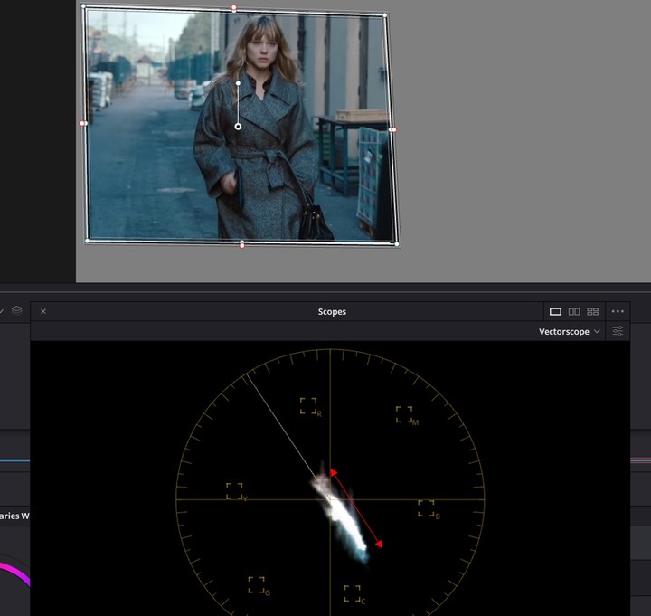
Task: Click the Scopes panel title
Action: pos(332,311)
